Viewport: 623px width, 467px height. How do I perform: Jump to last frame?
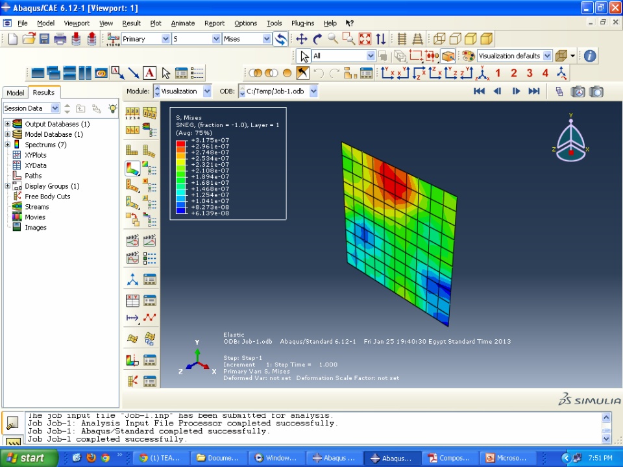click(533, 91)
